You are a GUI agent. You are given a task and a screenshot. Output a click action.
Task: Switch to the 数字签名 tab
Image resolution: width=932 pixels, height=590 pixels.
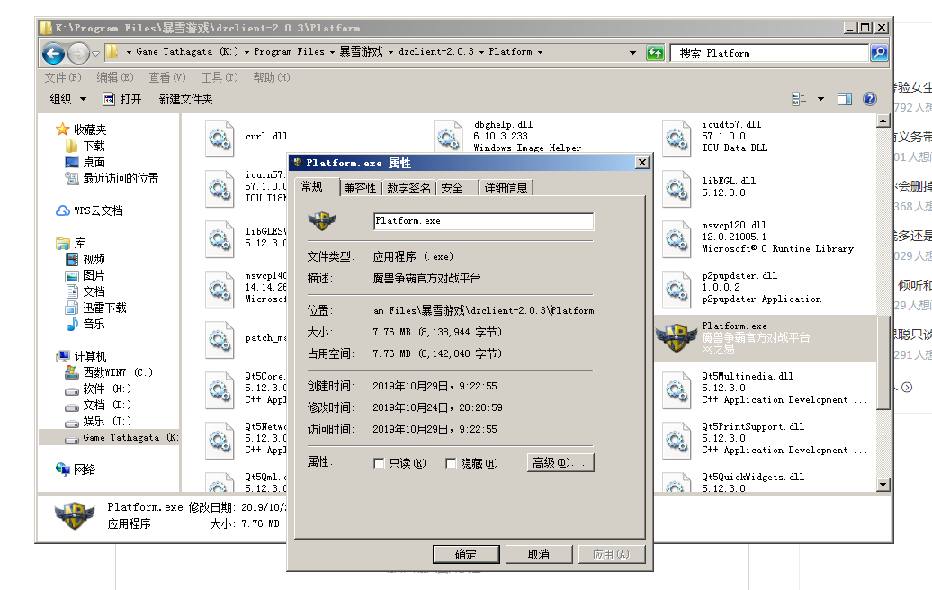[x=408, y=188]
